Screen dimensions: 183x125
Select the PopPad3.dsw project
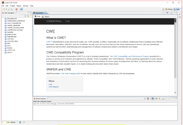pyautogui.click(x=11, y=37)
